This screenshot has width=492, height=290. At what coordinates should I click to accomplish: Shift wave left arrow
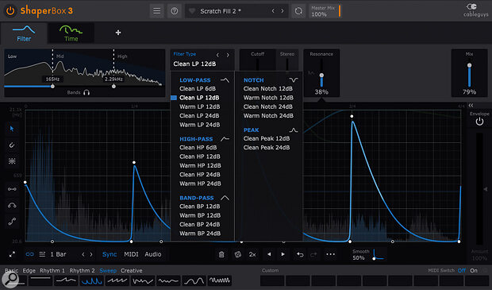269,254
